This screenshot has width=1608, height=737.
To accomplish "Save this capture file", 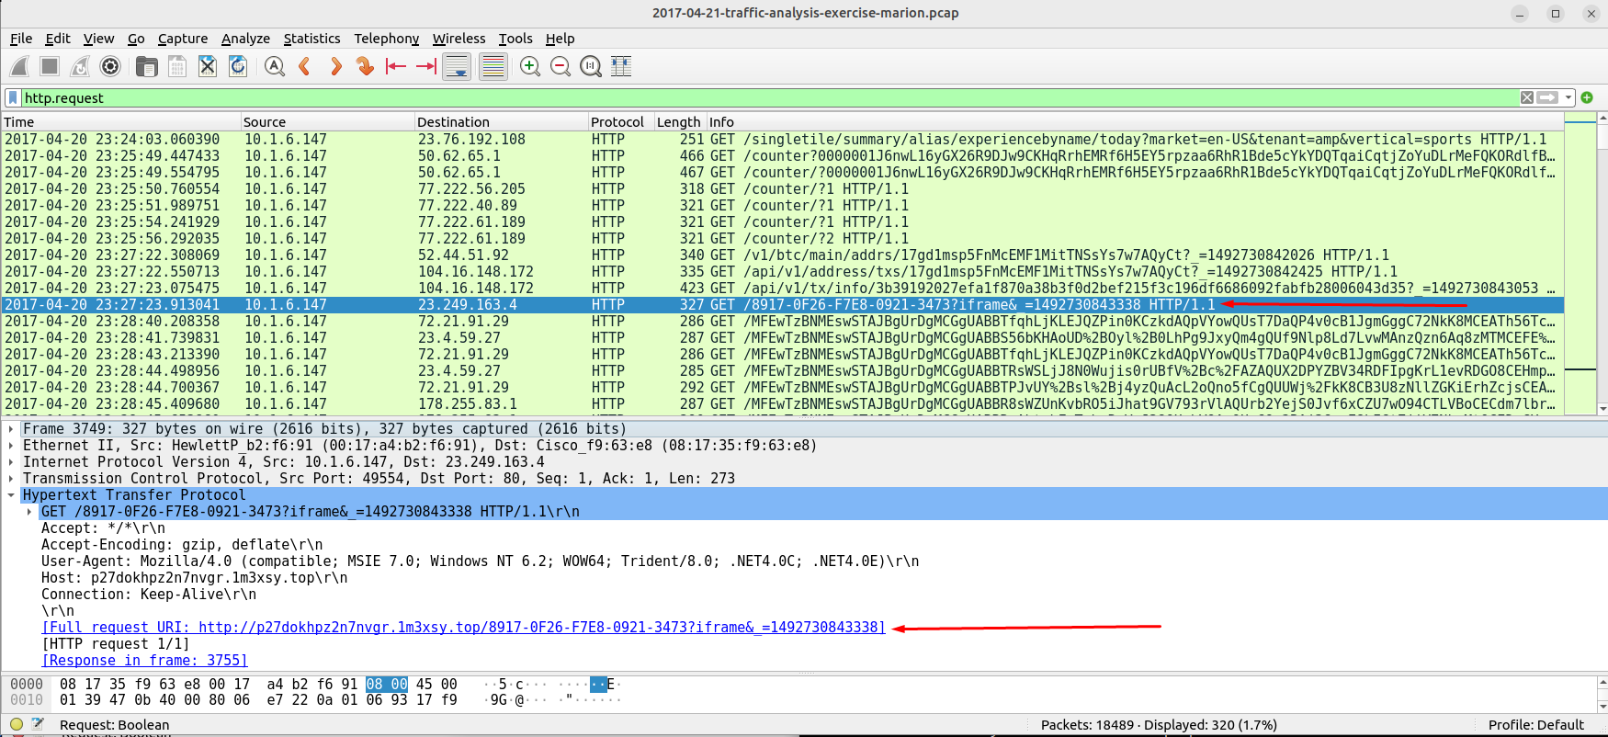I will pyautogui.click(x=176, y=66).
